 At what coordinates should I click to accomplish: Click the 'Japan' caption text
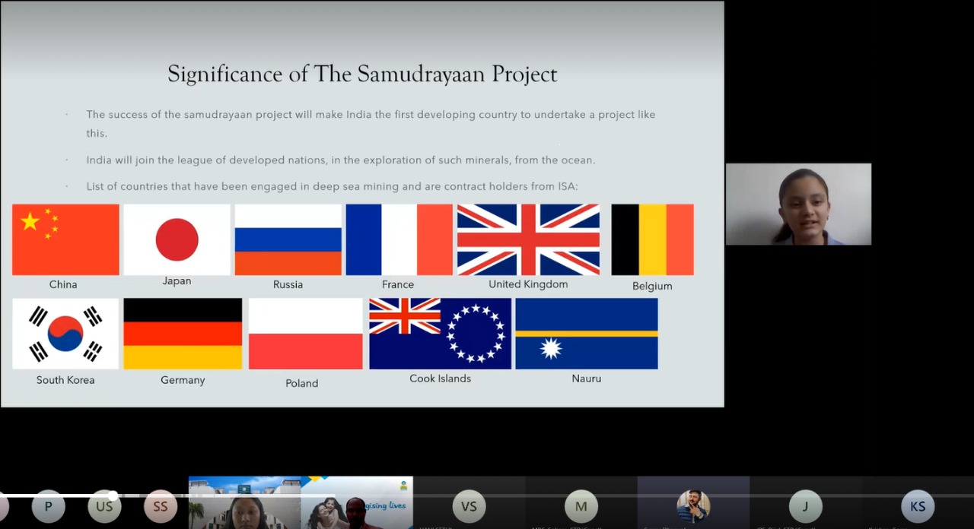tap(177, 281)
